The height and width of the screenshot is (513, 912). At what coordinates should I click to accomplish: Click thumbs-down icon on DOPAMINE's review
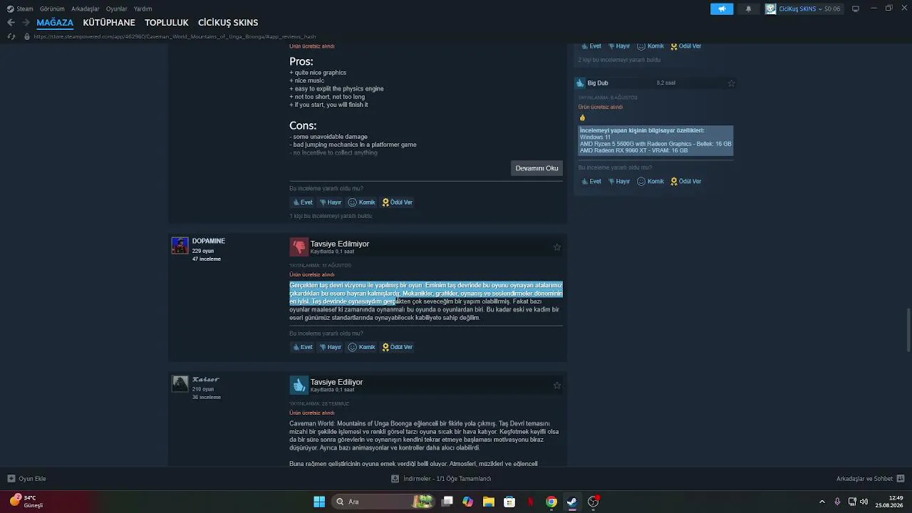coord(299,247)
